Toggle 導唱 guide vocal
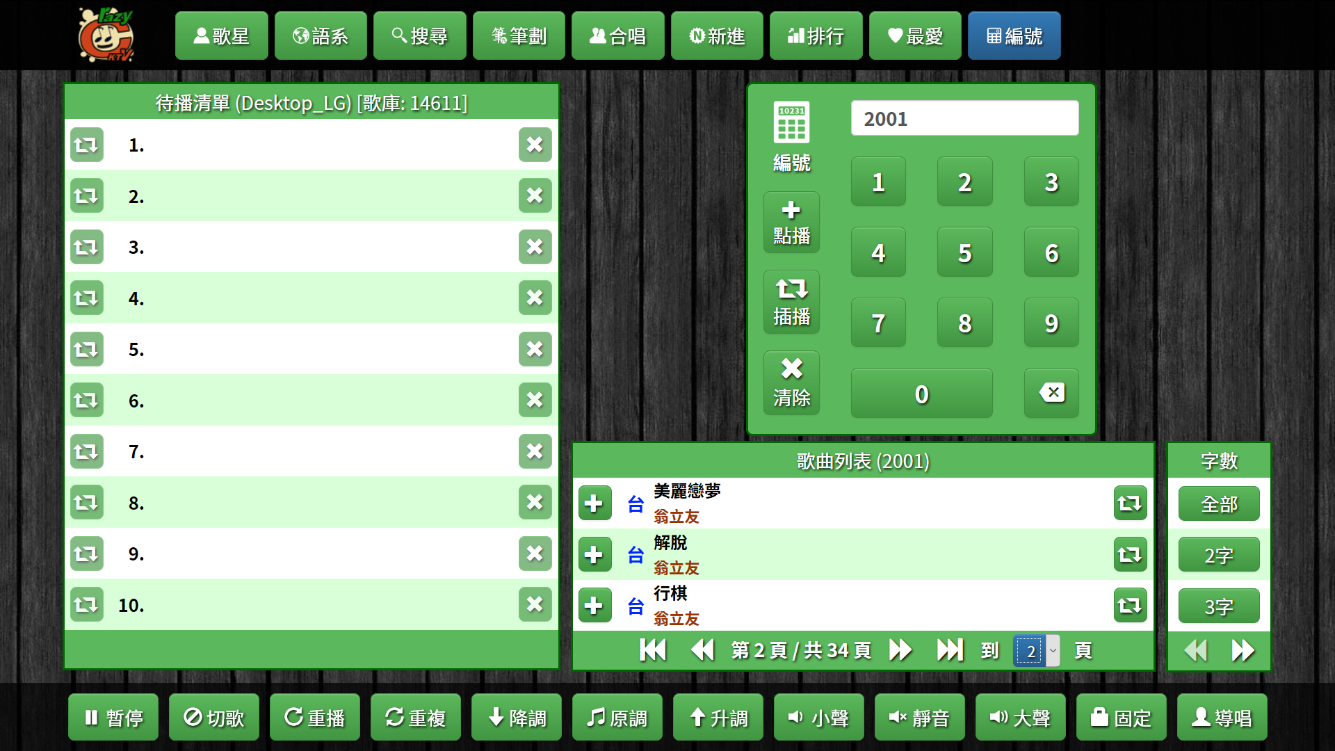Screen dimensions: 1335x751 pos(1222,718)
